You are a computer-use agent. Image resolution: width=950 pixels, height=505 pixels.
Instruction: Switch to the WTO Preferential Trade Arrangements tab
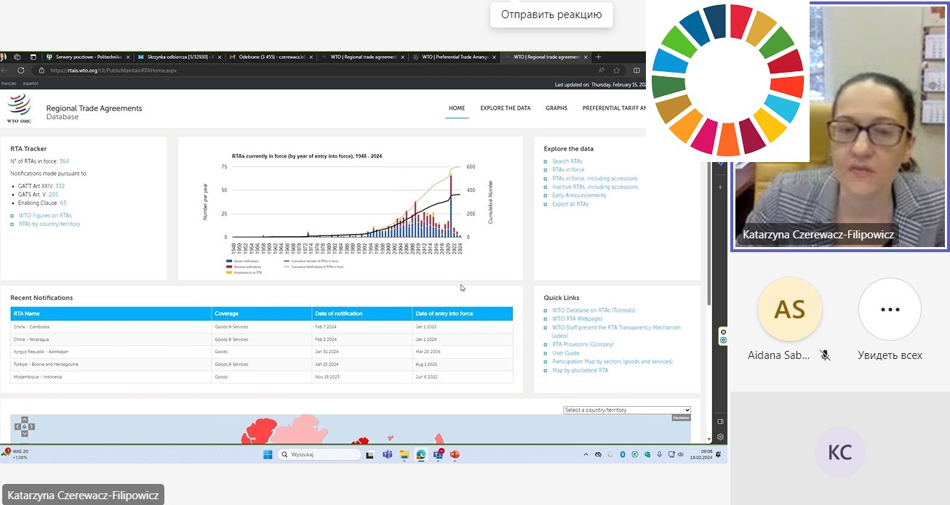point(455,57)
